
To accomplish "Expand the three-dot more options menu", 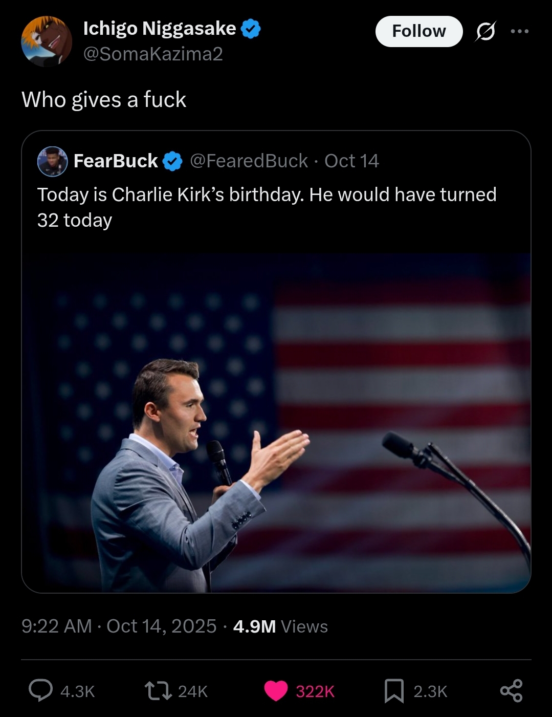I will tap(520, 32).
